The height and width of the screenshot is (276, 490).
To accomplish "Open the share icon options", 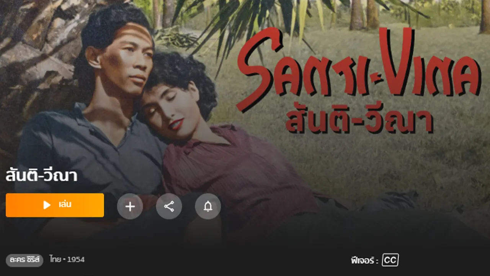I will 169,207.
